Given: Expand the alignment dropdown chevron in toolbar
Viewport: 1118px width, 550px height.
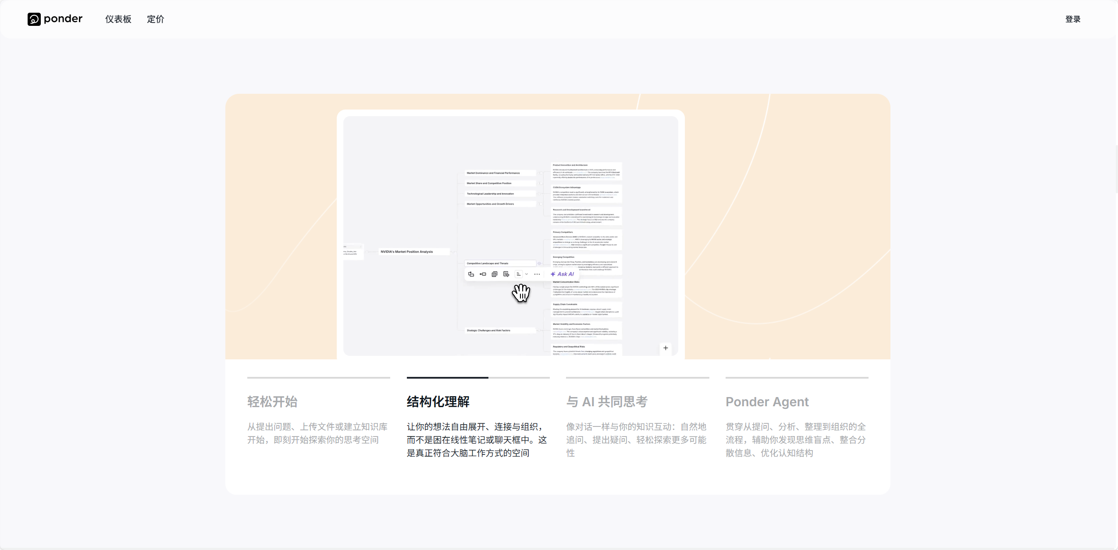Looking at the screenshot, I should (527, 274).
